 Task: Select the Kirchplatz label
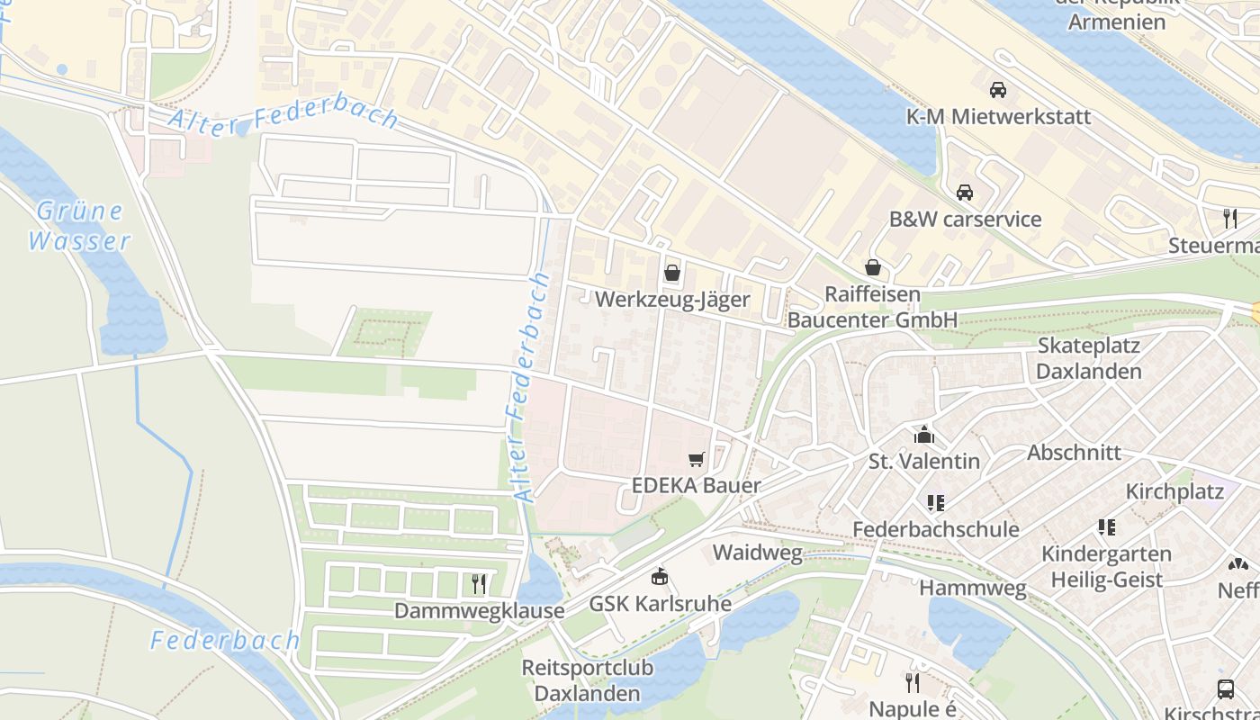click(1175, 492)
